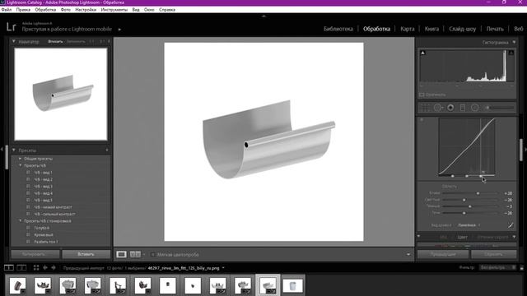Collapse the top panel with arrow
This screenshot has width=527, height=296.
(263, 16)
